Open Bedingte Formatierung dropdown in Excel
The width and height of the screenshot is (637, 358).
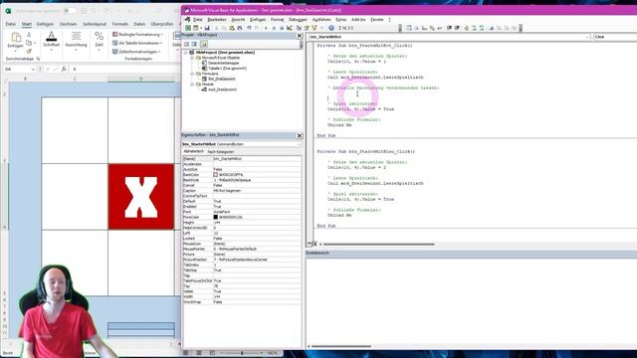click(x=137, y=35)
